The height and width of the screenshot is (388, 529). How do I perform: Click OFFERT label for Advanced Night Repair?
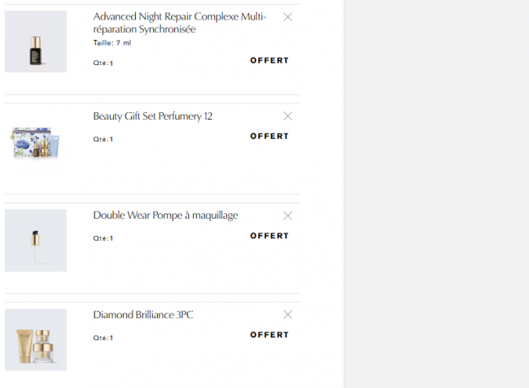point(269,60)
